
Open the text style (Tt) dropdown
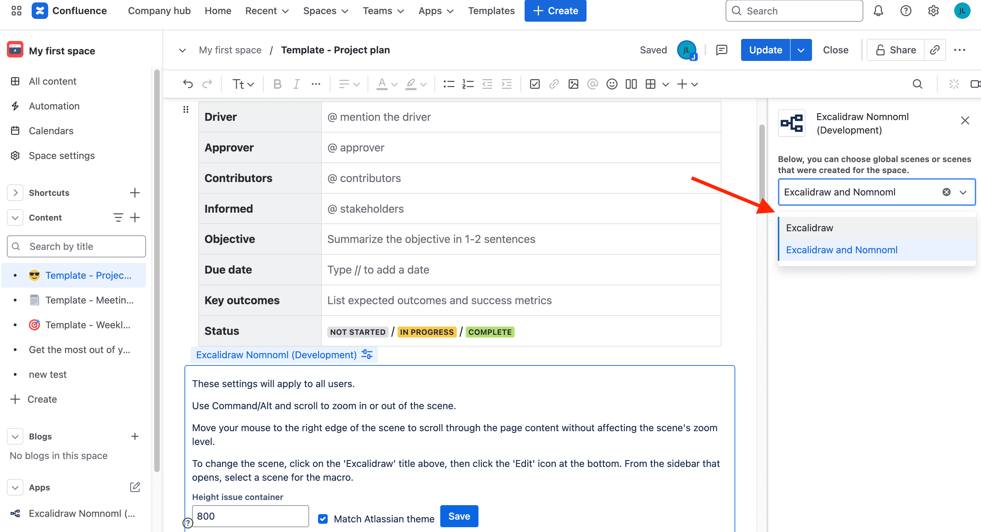(x=243, y=84)
